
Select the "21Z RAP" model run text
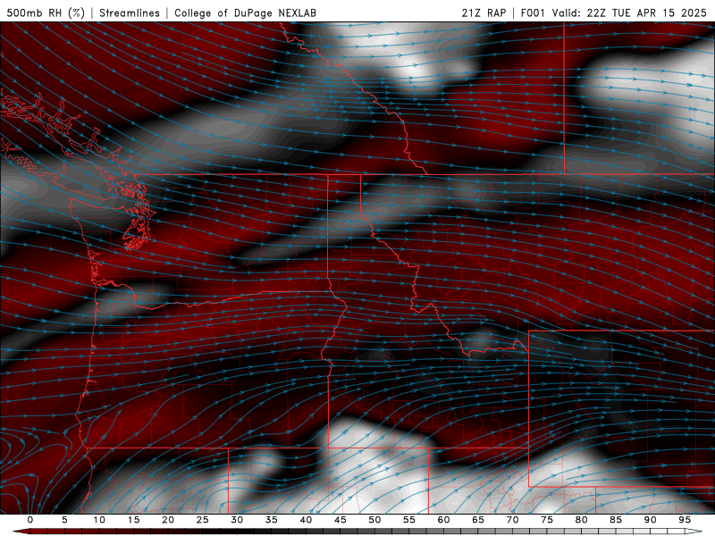tap(484, 13)
